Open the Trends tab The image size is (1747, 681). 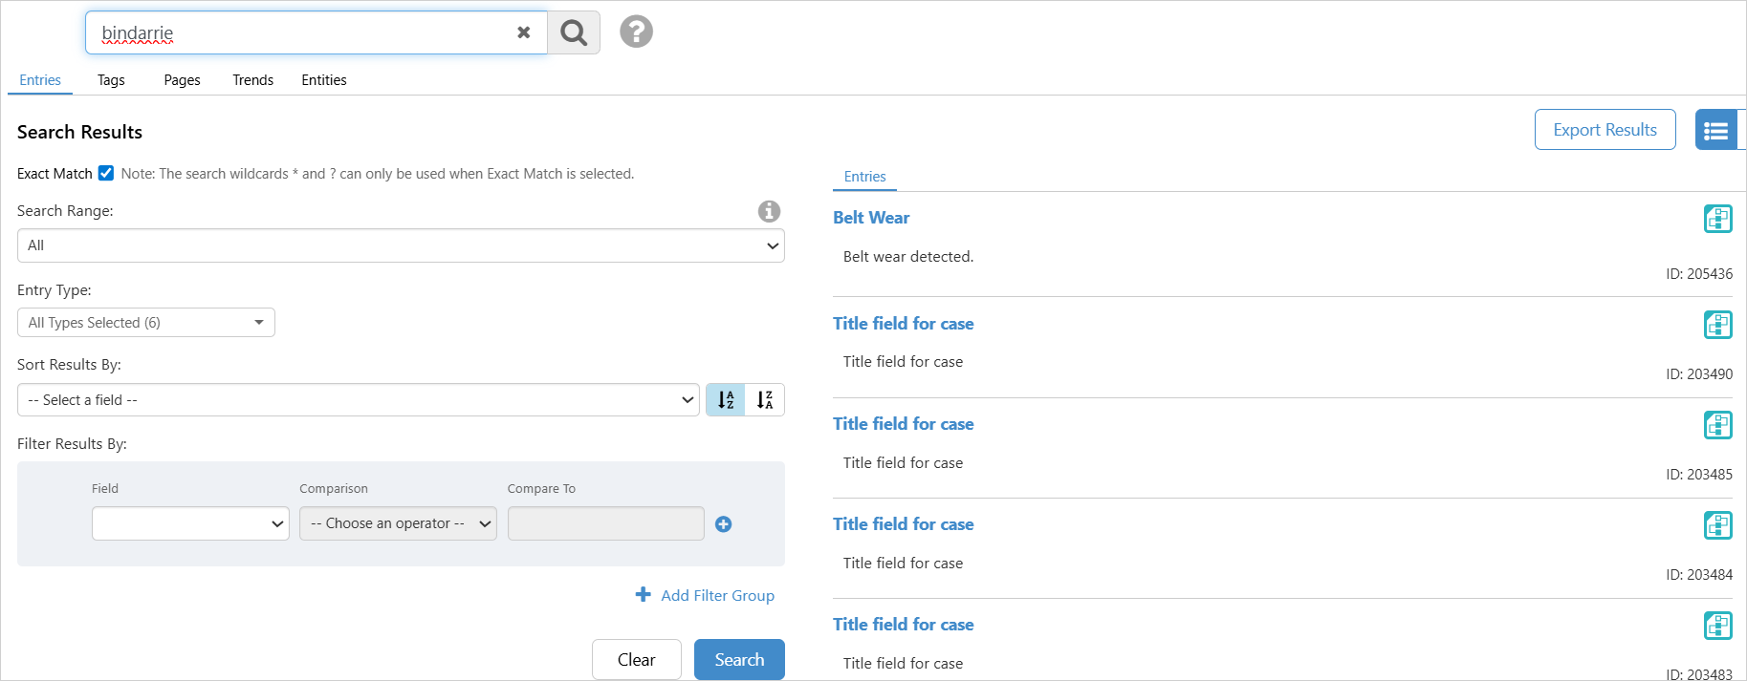coord(252,80)
